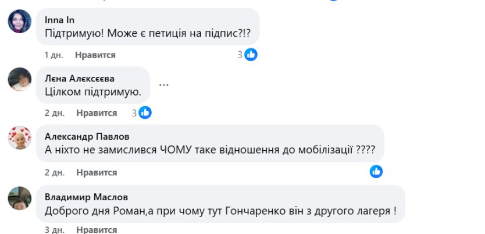The width and height of the screenshot is (485, 234).
Task: Click the like reaction icon on Inna In's comment
Action: (251, 55)
